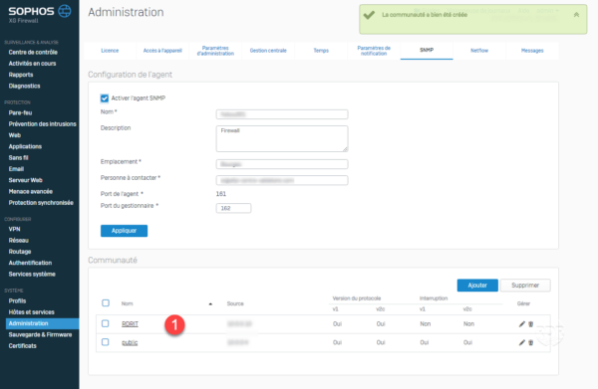Open the public community link

130,342
